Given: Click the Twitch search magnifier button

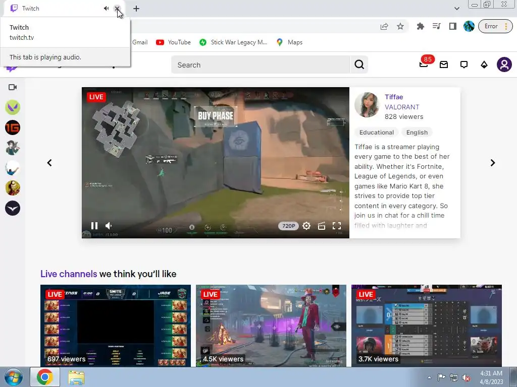Looking at the screenshot, I should pyautogui.click(x=359, y=65).
